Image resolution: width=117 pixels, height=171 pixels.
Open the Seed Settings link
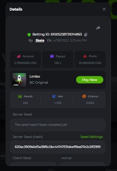click(x=92, y=137)
